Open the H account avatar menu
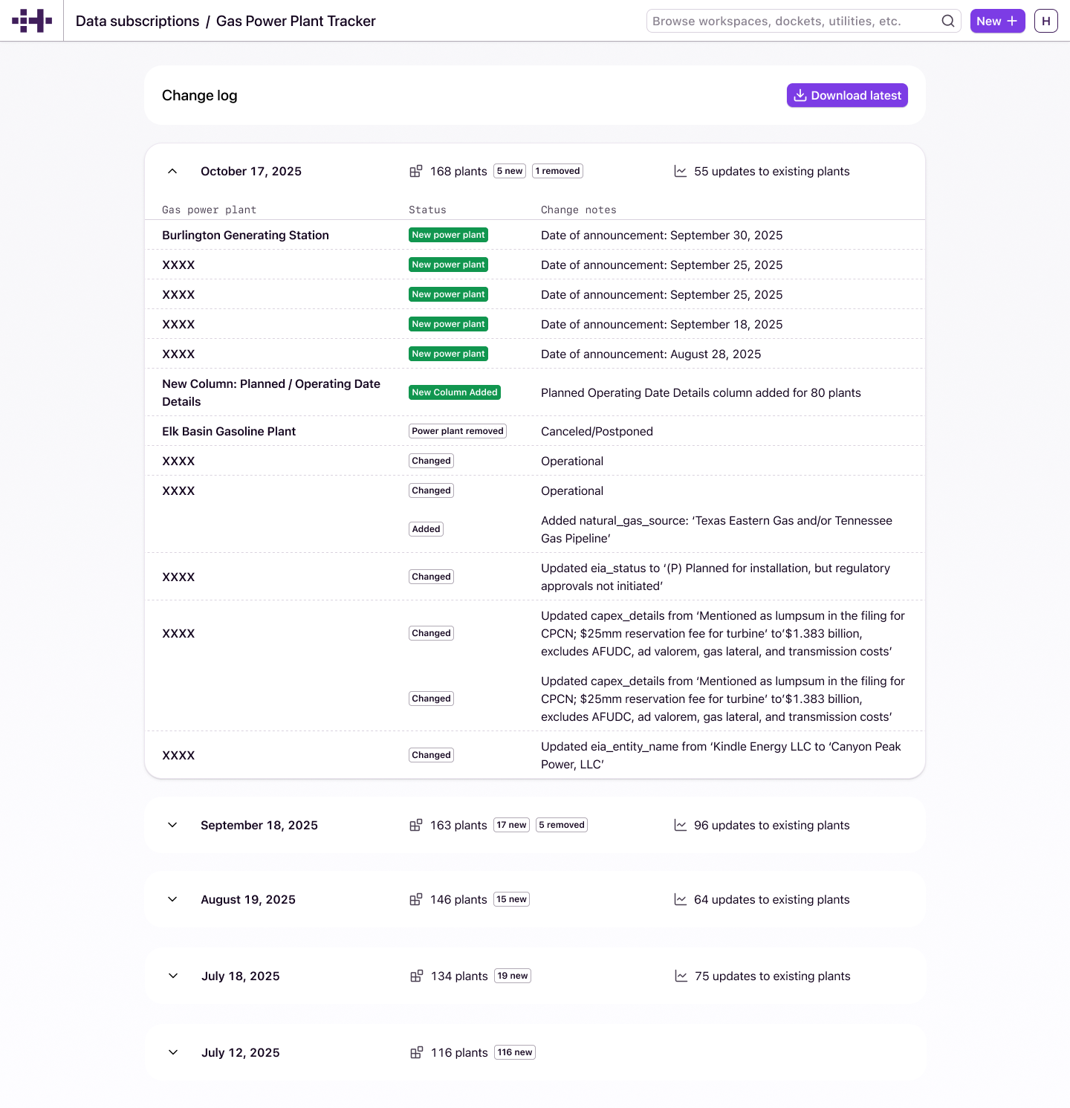 click(x=1045, y=21)
